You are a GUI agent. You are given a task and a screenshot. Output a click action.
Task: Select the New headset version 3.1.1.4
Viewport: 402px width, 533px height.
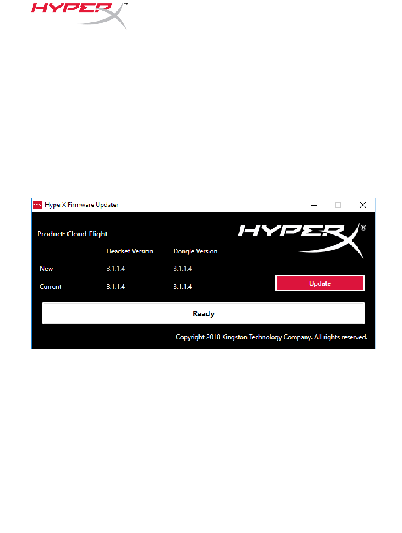pos(116,269)
